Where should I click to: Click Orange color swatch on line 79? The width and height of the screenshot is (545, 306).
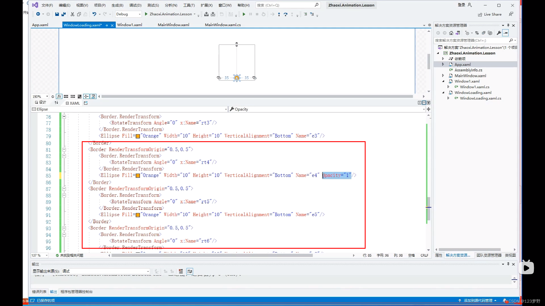pyautogui.click(x=138, y=136)
